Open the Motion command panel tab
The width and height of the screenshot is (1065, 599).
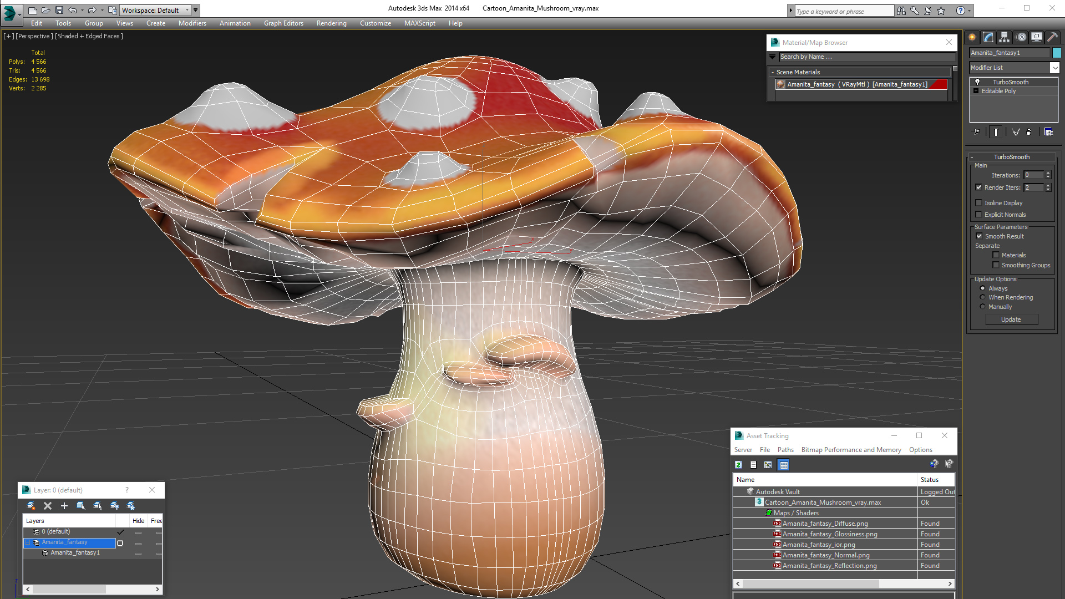click(x=1021, y=37)
